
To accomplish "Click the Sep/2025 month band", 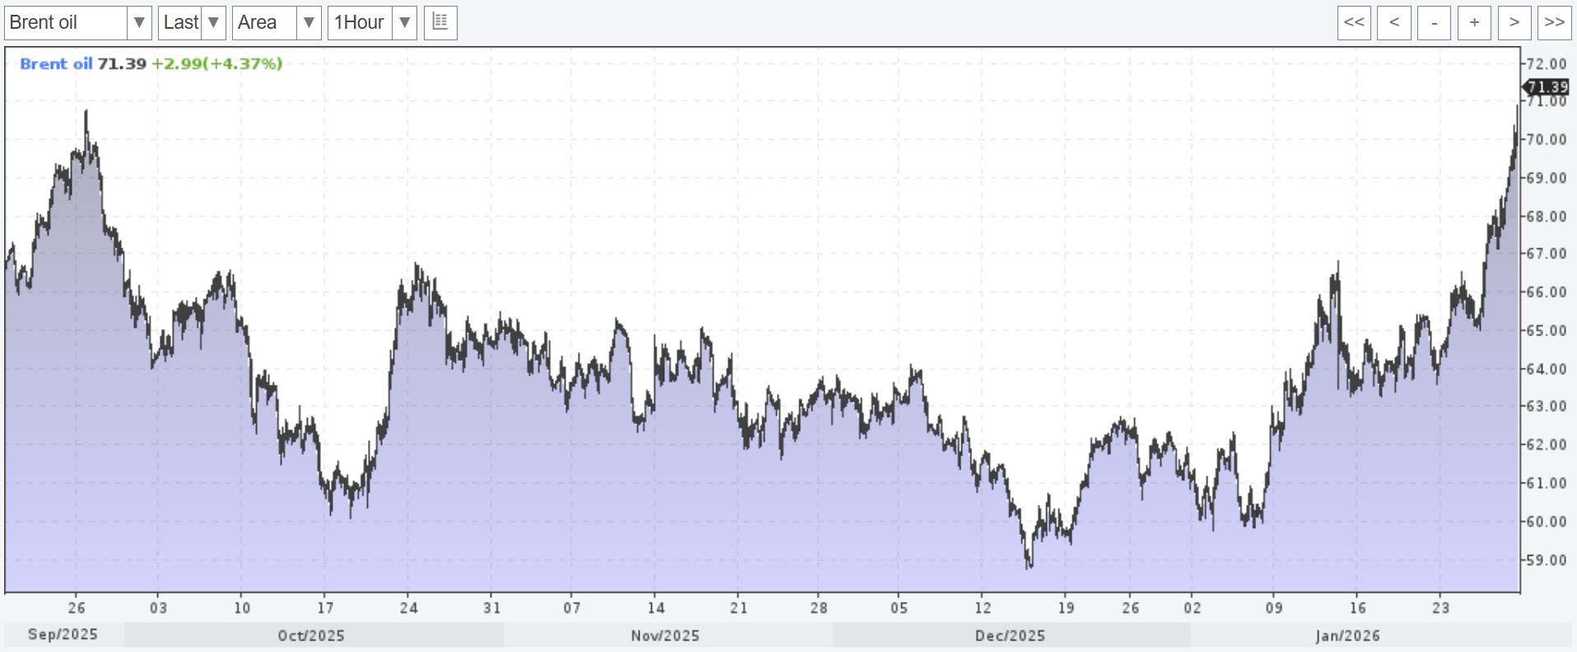I will point(63,635).
